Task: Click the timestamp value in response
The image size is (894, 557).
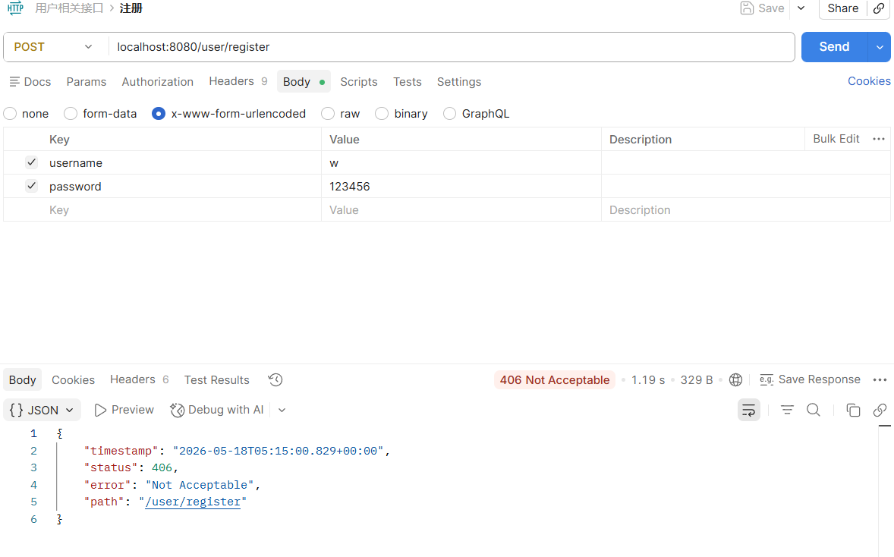Action: 279,451
